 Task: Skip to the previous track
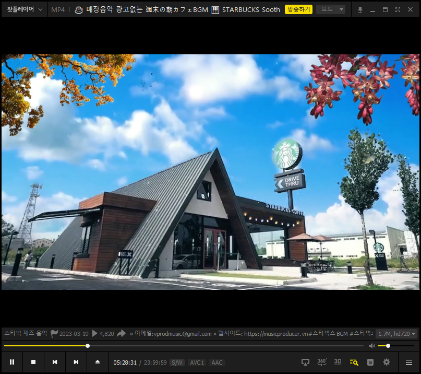tap(55, 362)
